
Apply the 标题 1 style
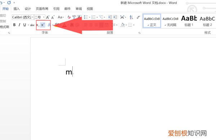click(x=189, y=21)
